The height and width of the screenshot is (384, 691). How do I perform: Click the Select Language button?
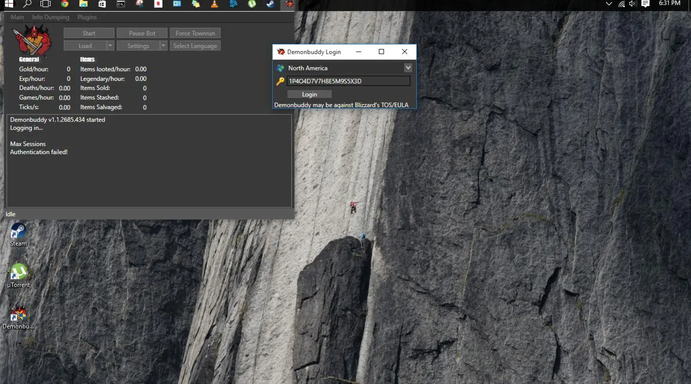(x=195, y=46)
